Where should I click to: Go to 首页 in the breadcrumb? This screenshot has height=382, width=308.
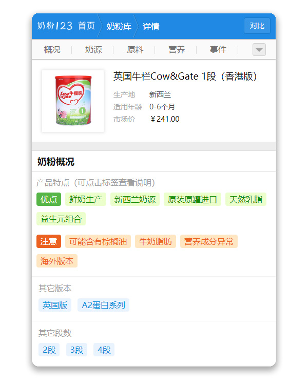tap(86, 26)
